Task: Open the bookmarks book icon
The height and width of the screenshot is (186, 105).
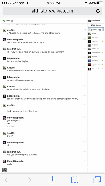Action: click(x=75, y=180)
